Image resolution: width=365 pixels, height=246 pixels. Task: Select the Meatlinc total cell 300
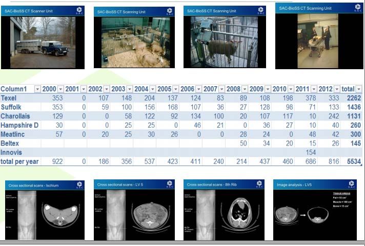pyautogui.click(x=356, y=134)
